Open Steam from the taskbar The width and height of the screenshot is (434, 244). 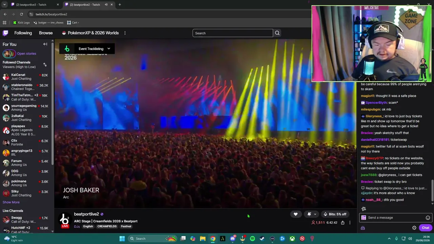(262, 239)
